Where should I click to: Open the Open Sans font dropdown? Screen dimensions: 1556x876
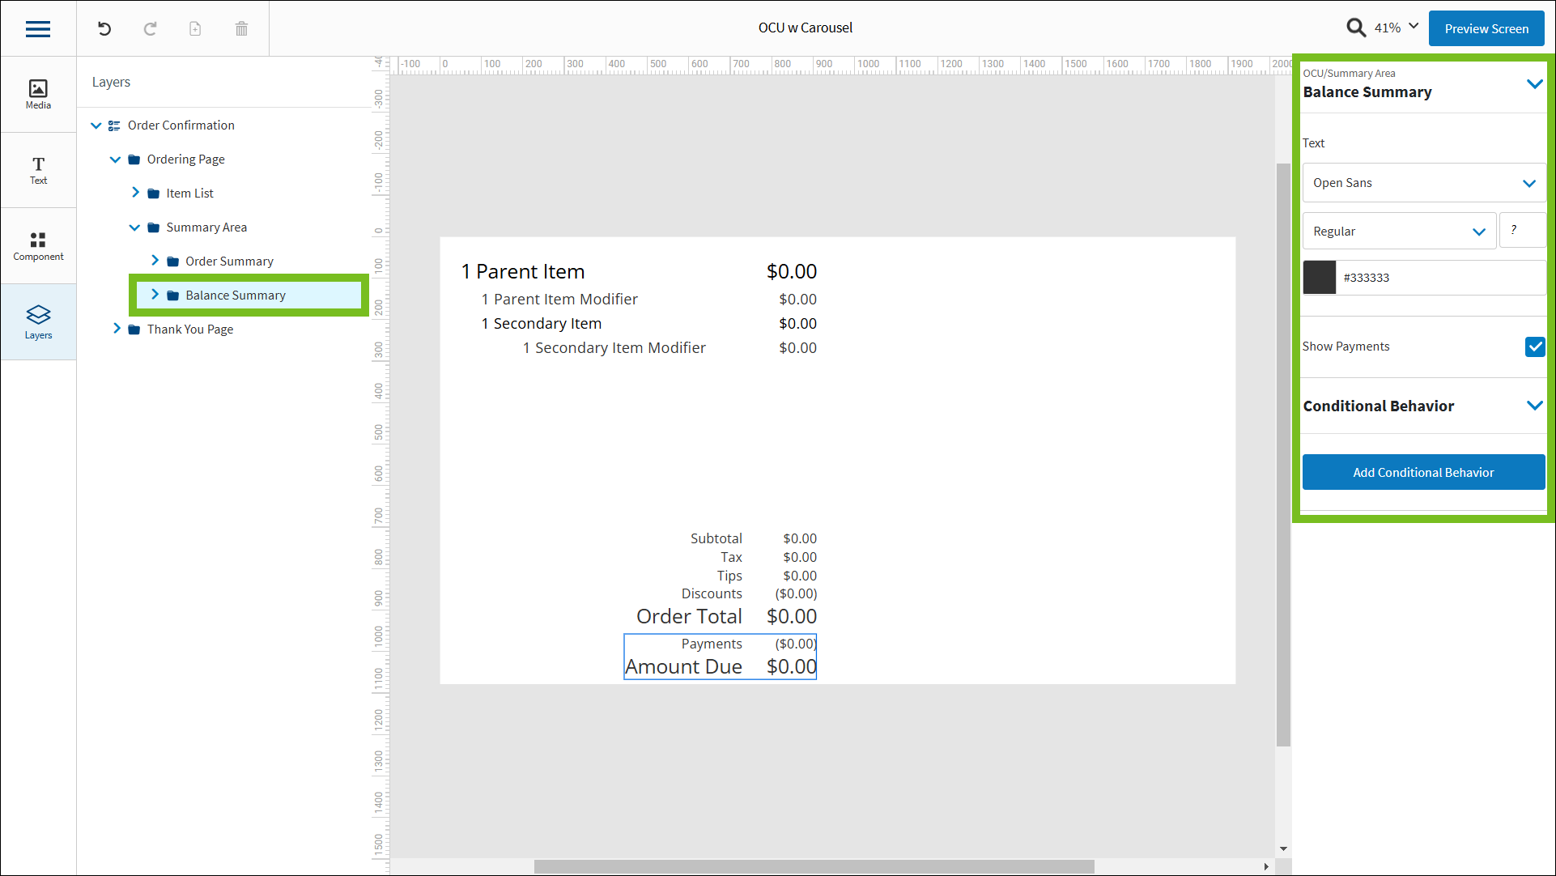click(1423, 183)
